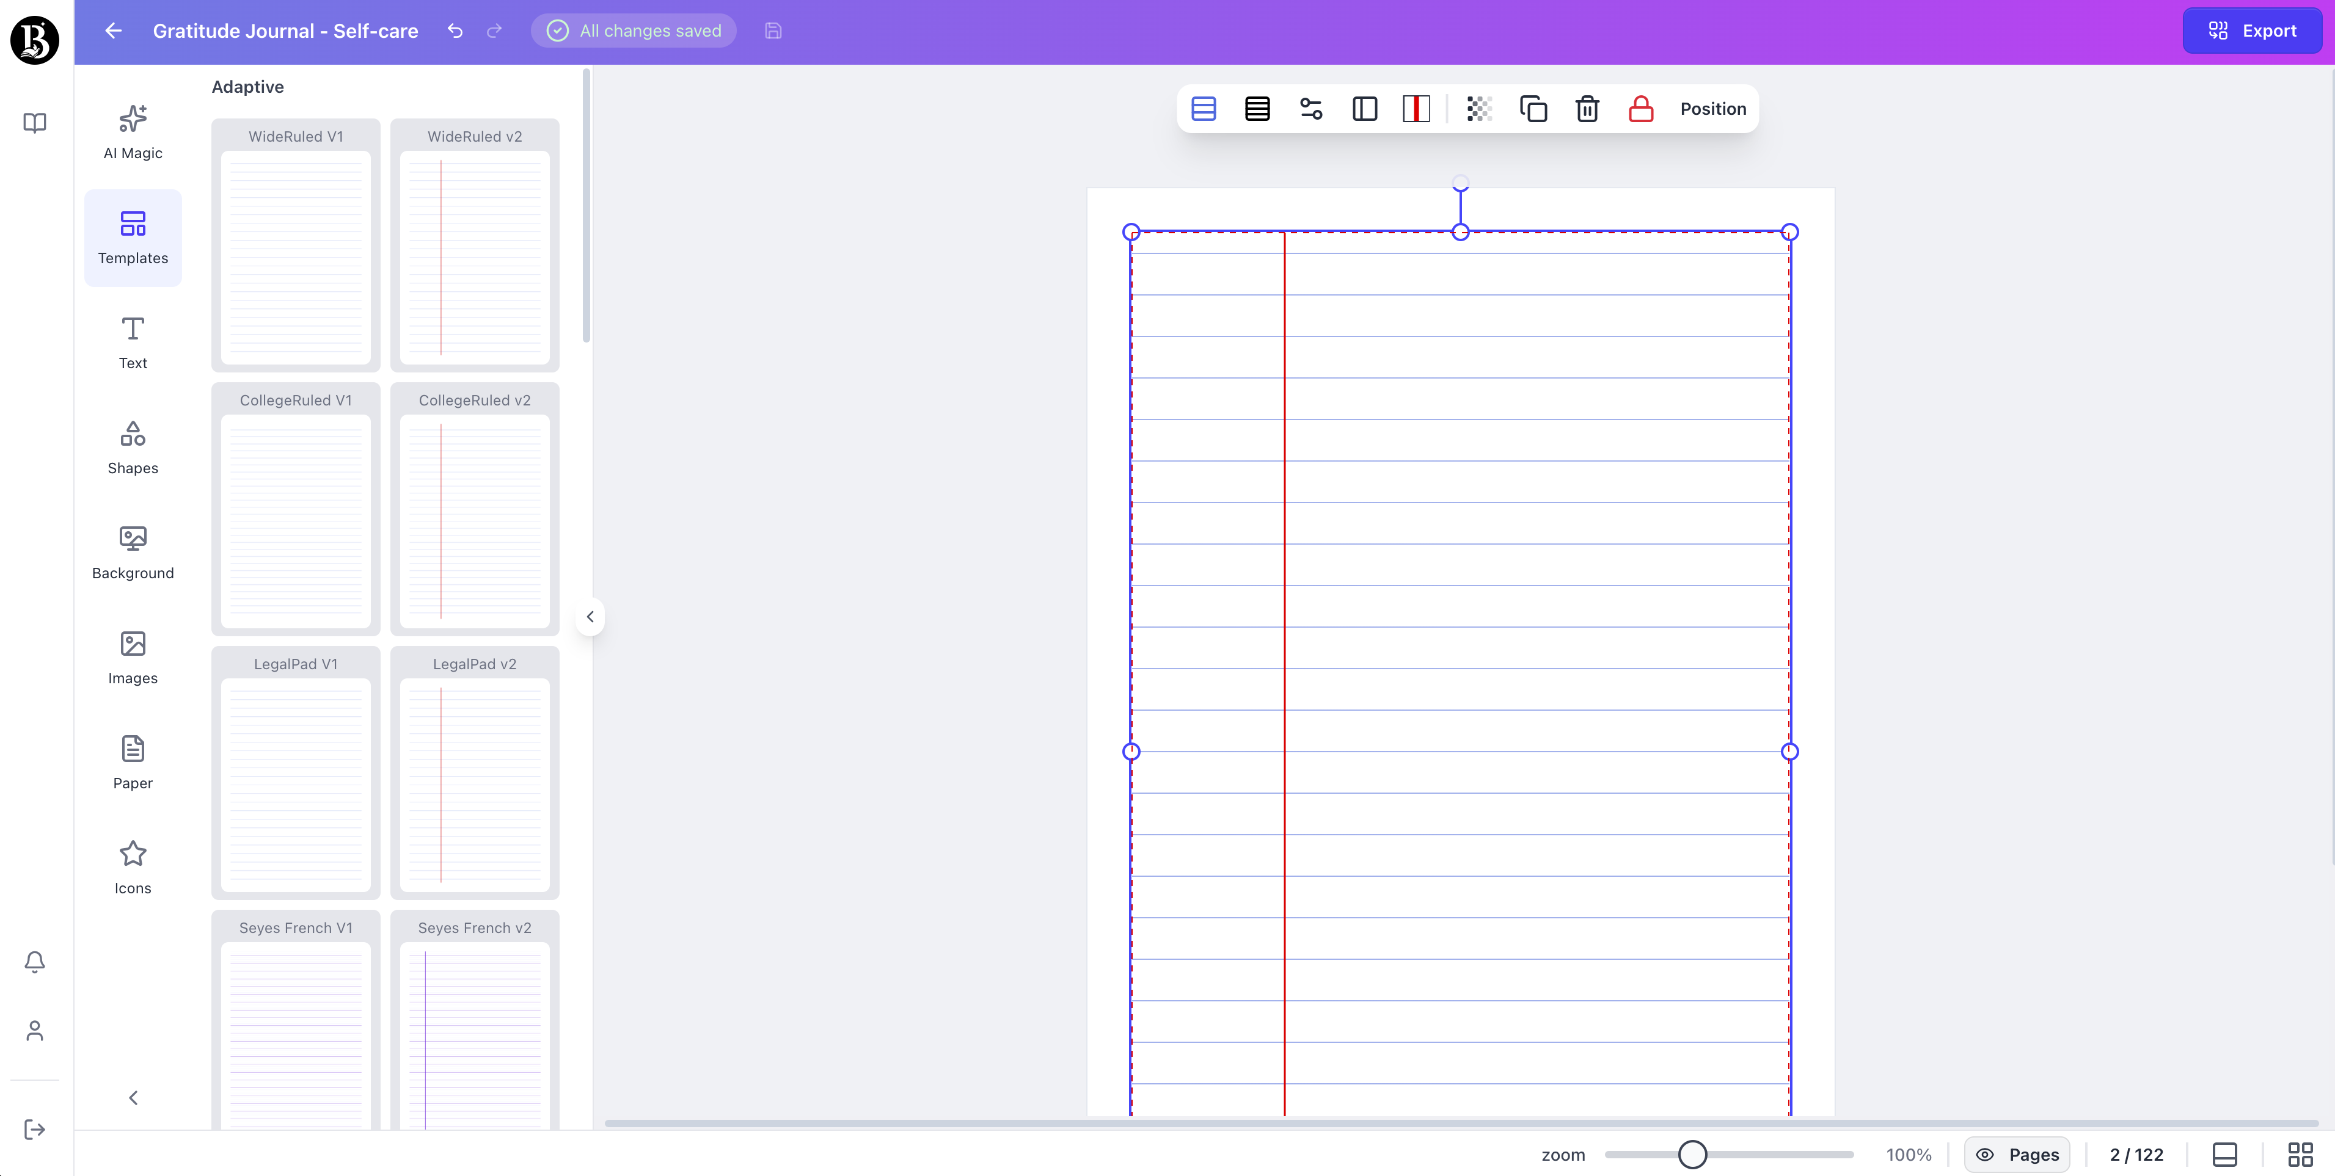2335x1176 pixels.
Task: Collapse the left navigation sidebar
Action: 133,1097
